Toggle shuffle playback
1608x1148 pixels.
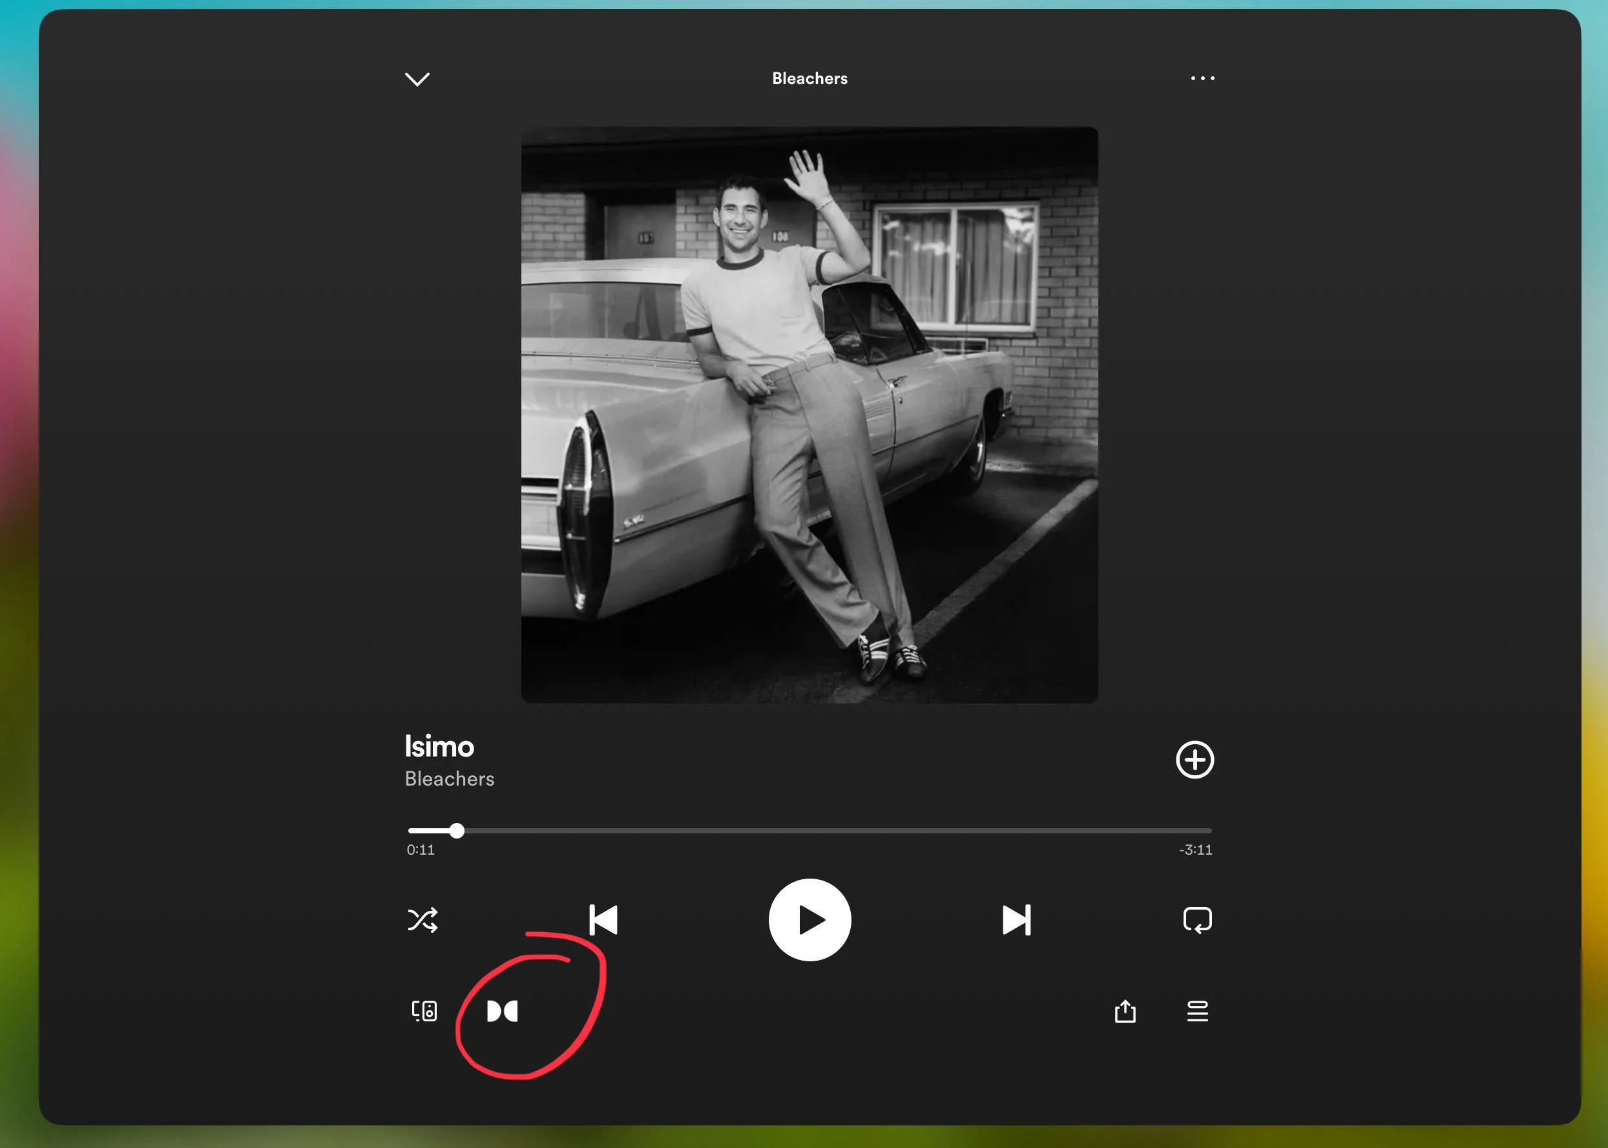pyautogui.click(x=423, y=920)
